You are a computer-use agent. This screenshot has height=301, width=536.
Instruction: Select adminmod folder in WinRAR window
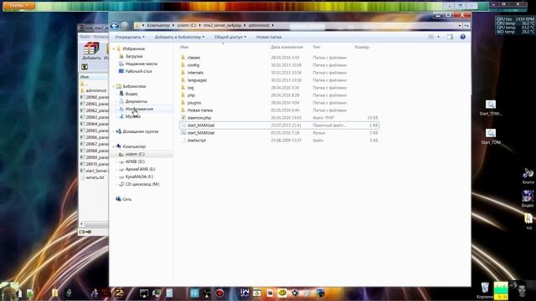coord(96,90)
